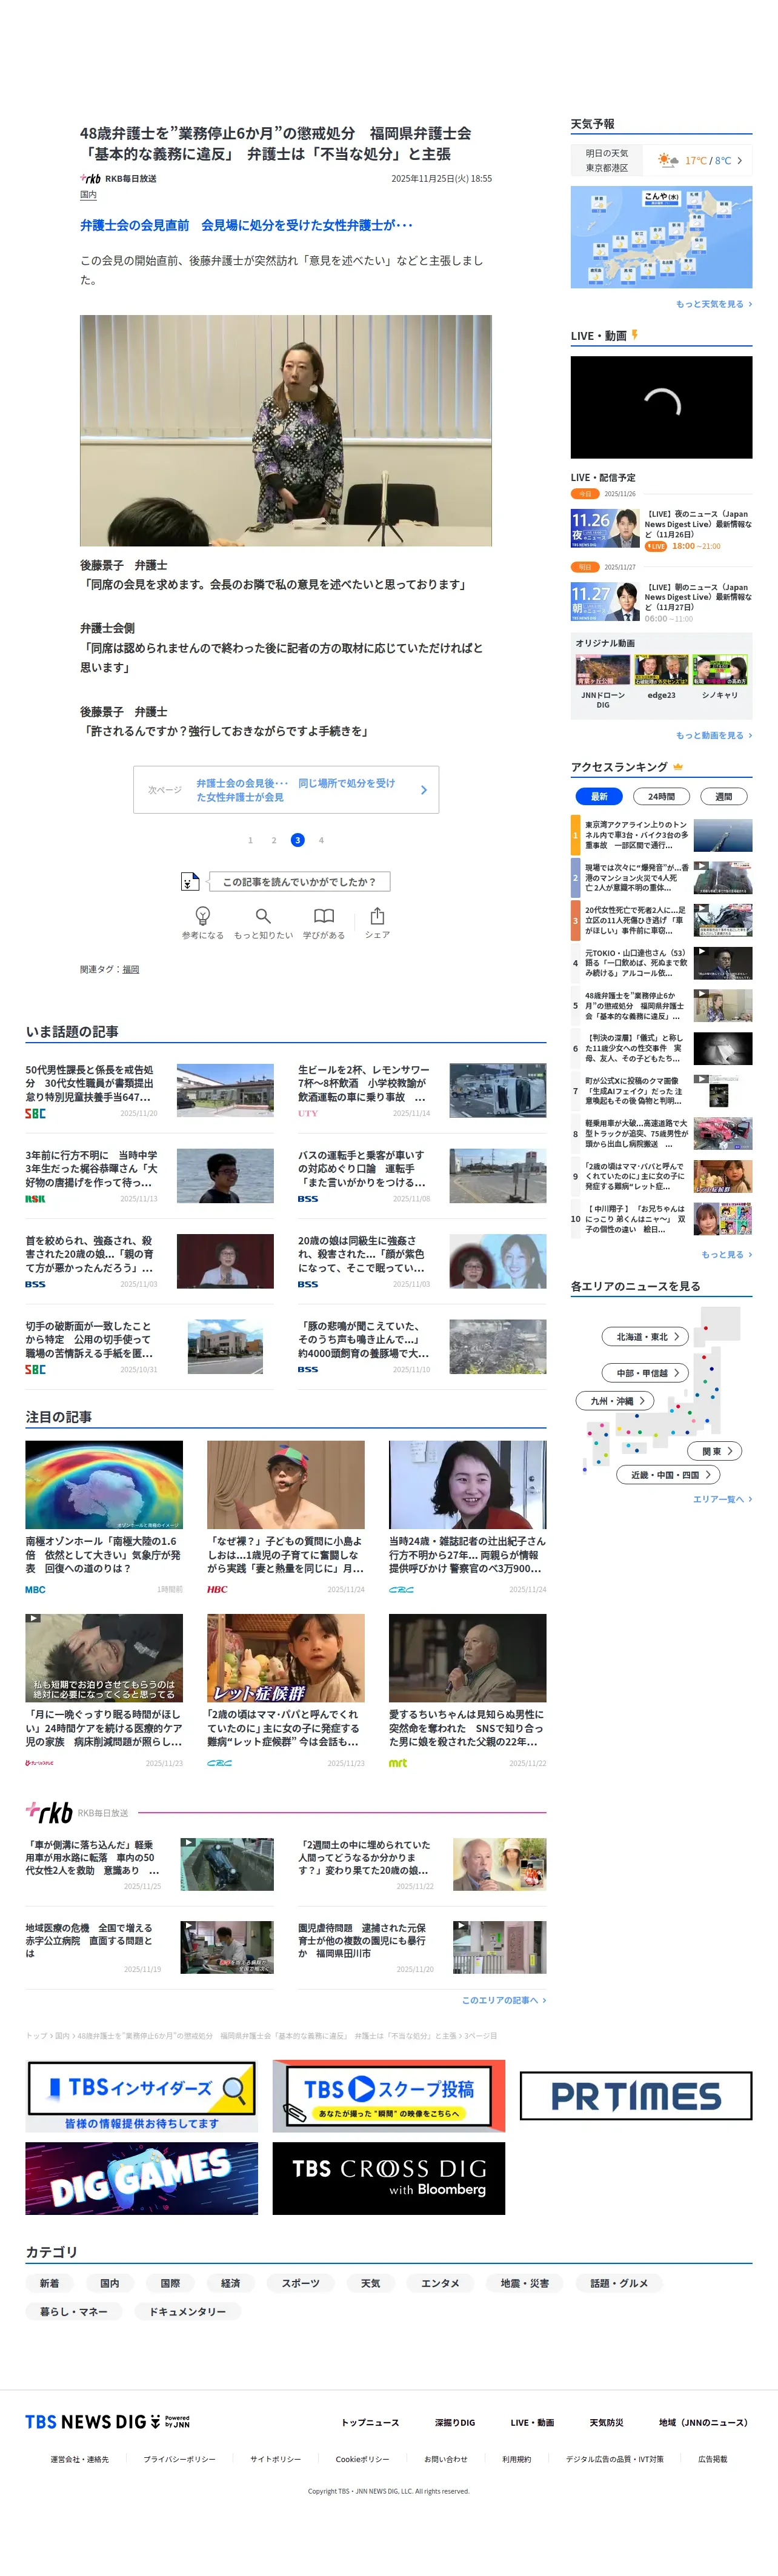Click the 学びがある open book icon
The height and width of the screenshot is (2576, 778).
tap(324, 915)
